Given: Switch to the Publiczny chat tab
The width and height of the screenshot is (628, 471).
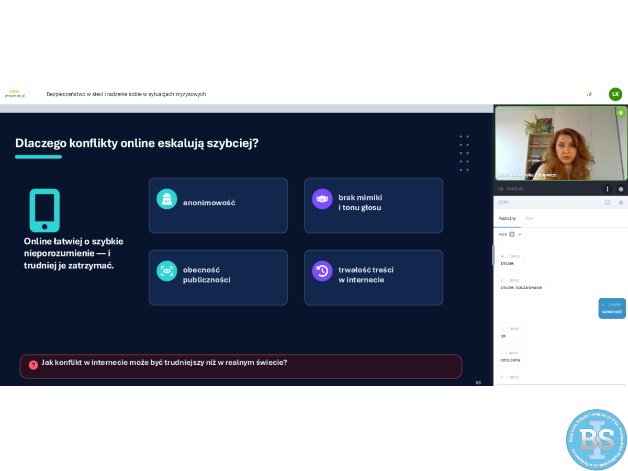Looking at the screenshot, I should coord(507,218).
